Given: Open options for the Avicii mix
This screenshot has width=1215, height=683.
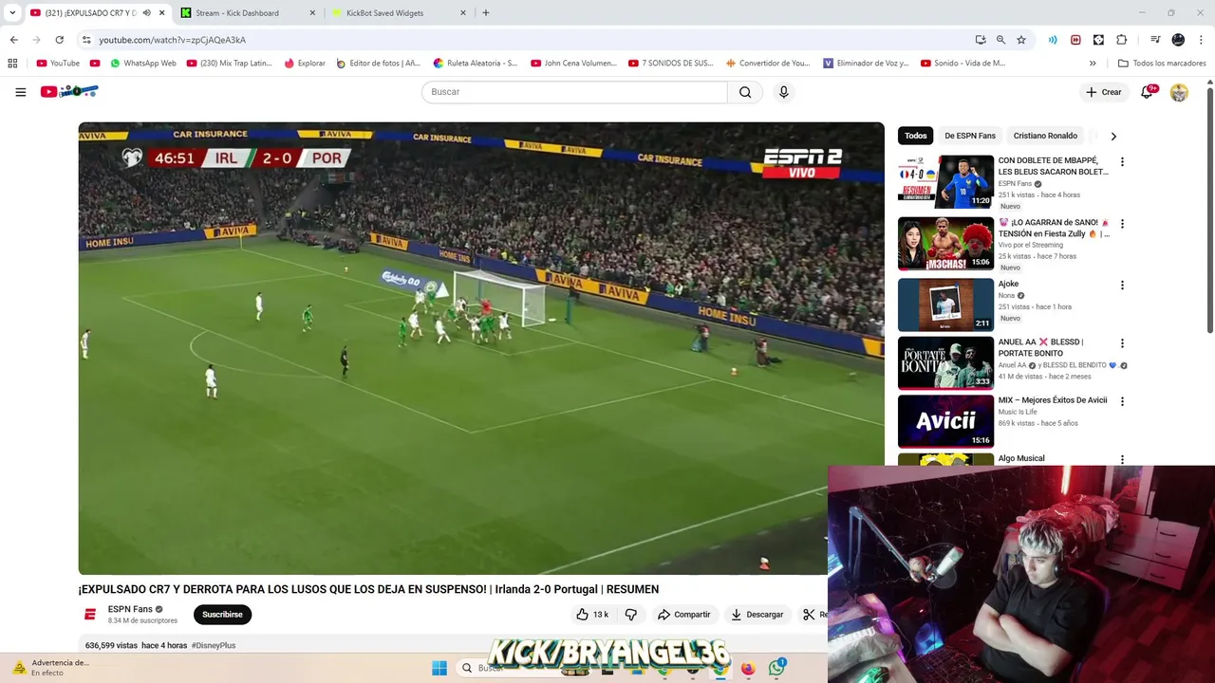Looking at the screenshot, I should pos(1122,401).
